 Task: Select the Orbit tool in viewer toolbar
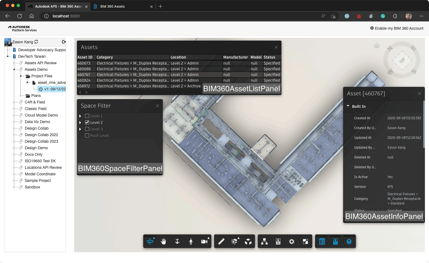(x=150, y=241)
